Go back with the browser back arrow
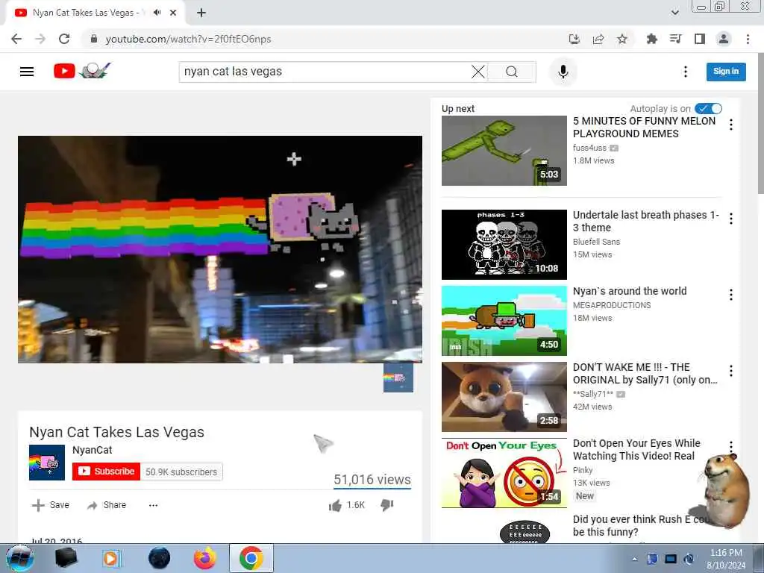This screenshot has height=573, width=764. (x=16, y=39)
